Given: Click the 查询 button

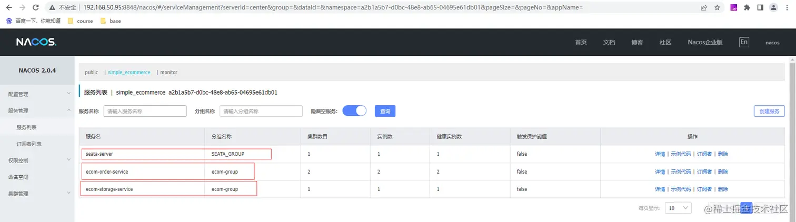Looking at the screenshot, I should 385,111.
